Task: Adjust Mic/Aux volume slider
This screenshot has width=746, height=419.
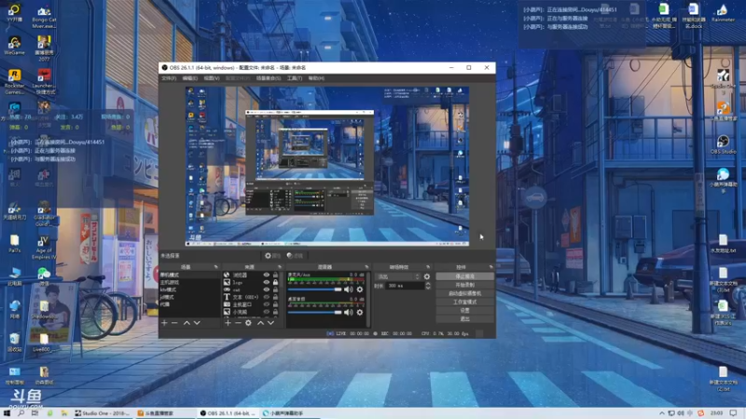Action: click(x=314, y=290)
